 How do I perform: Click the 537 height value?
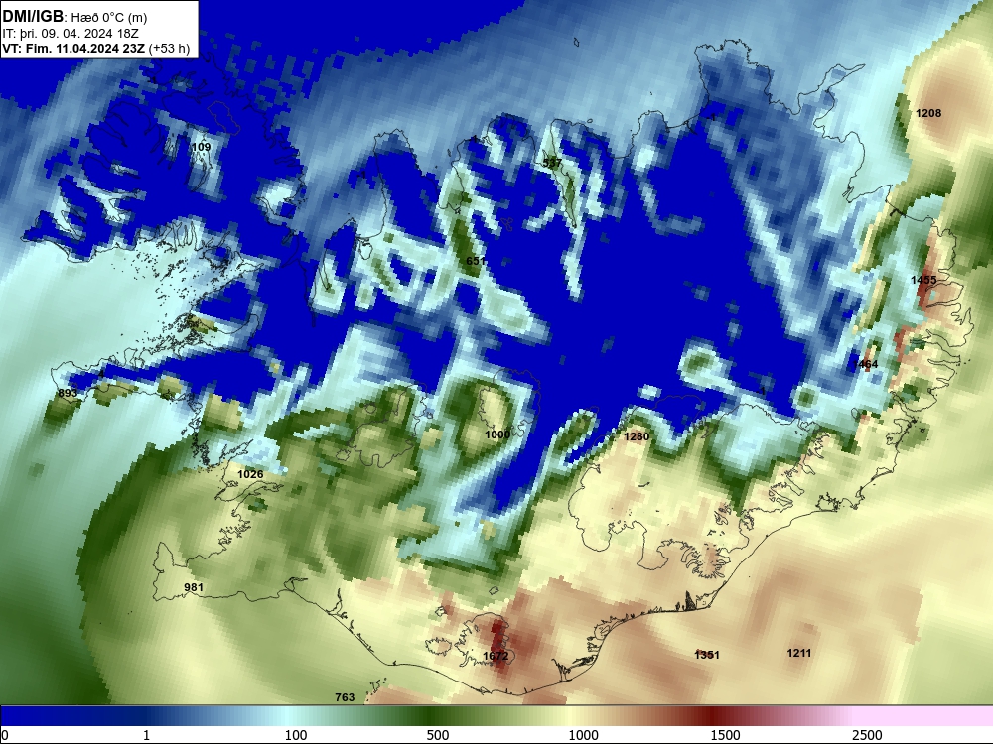coord(552,164)
